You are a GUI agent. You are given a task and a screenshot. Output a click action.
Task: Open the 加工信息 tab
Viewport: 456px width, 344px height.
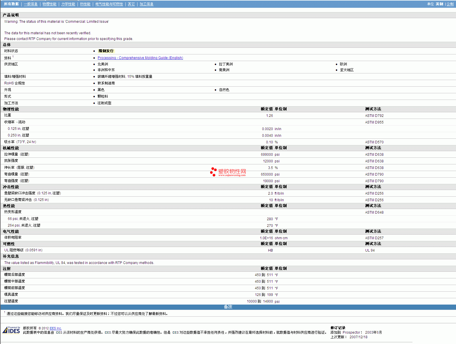(146, 4)
